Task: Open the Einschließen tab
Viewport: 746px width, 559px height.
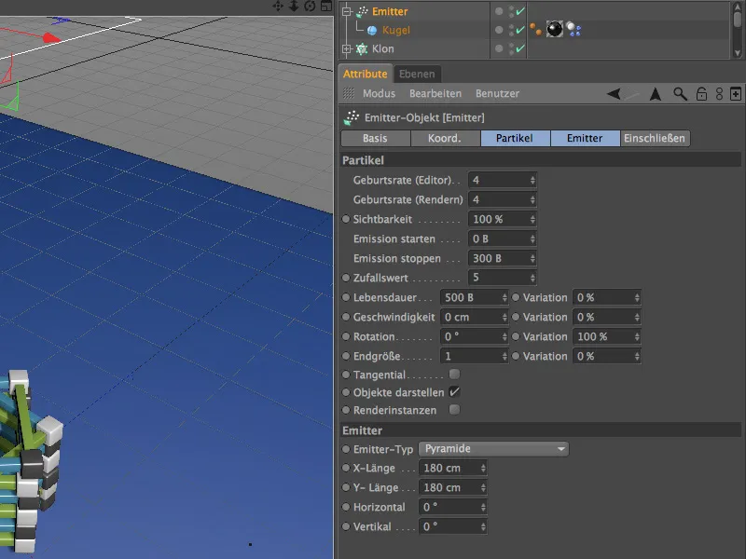Action: pyautogui.click(x=655, y=138)
